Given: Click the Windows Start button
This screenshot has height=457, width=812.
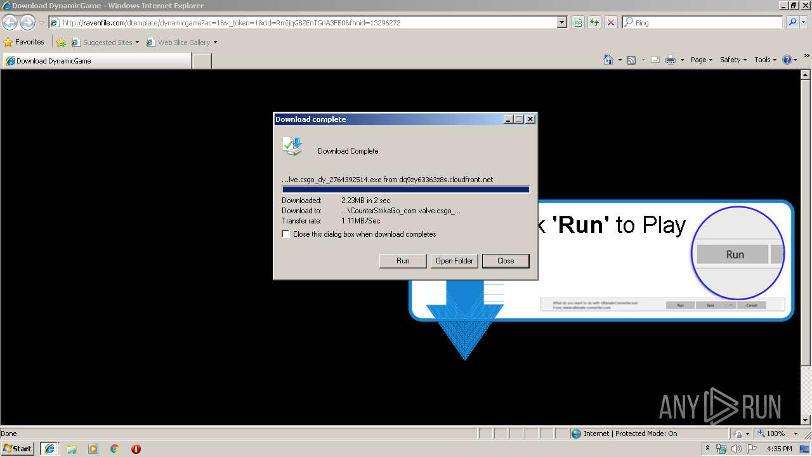Looking at the screenshot, I should (x=18, y=449).
